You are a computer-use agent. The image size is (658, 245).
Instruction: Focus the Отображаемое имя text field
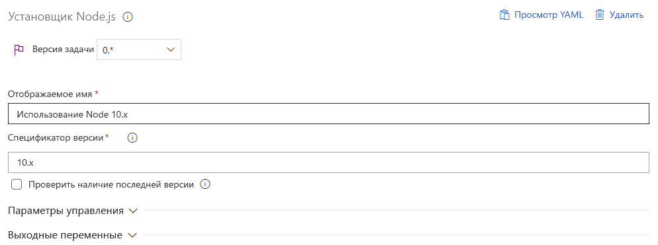328,114
